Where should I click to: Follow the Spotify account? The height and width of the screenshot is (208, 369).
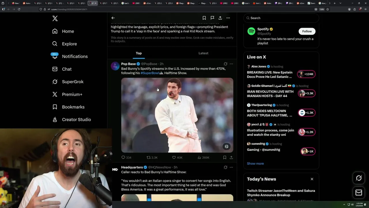pyautogui.click(x=307, y=31)
